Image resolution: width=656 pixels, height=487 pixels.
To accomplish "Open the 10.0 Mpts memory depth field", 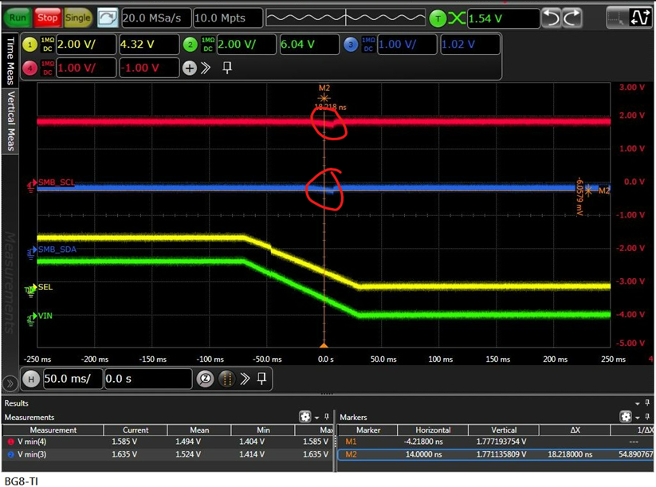I will tap(228, 18).
